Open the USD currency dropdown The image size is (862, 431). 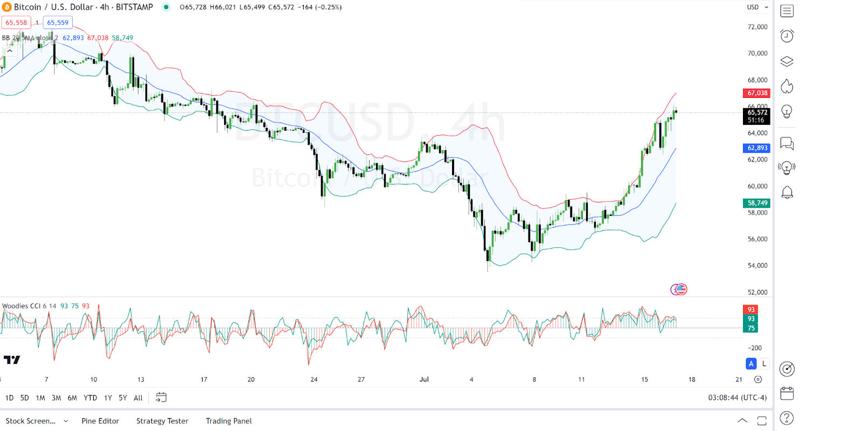tap(757, 7)
